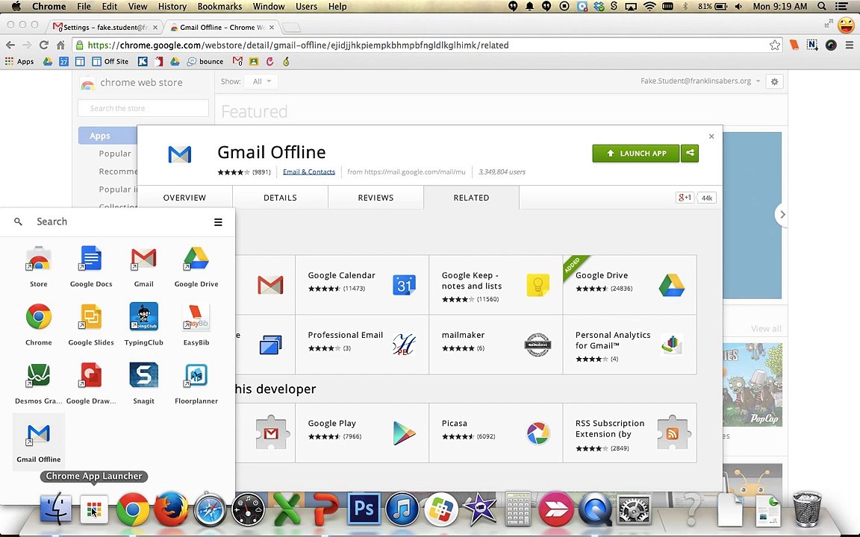Viewport: 860px width, 537px height.
Task: Open the bounce bookmark
Action: pyautogui.click(x=205, y=61)
